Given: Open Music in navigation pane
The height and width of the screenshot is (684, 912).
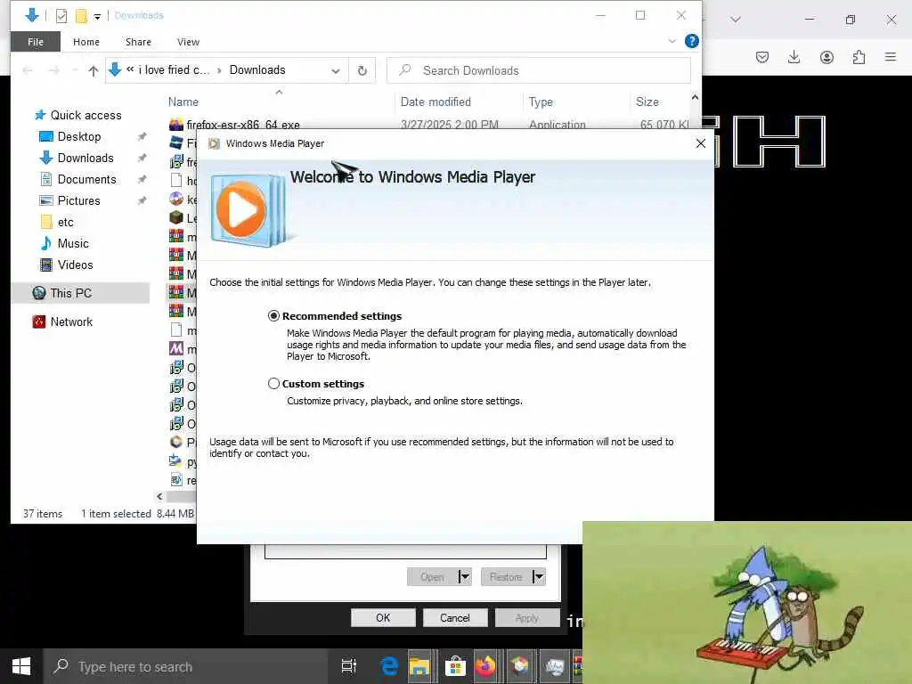Looking at the screenshot, I should 73,243.
